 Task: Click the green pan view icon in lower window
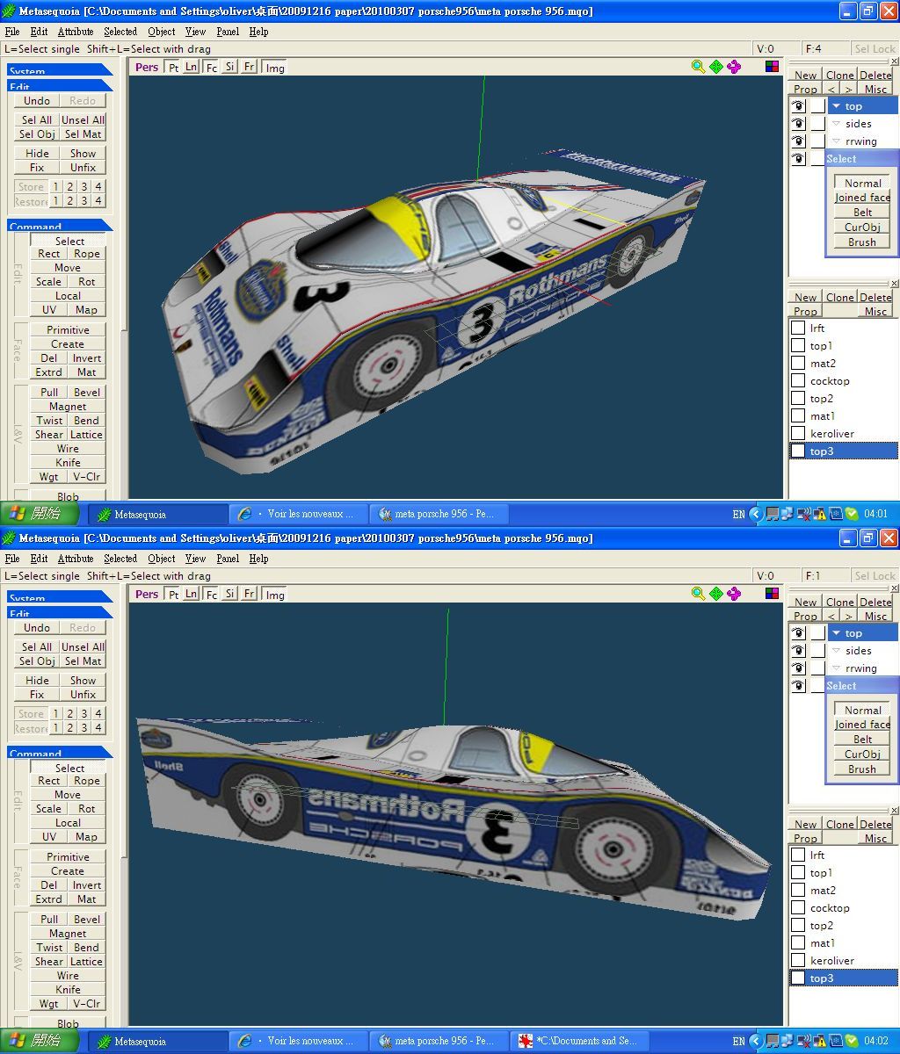click(x=716, y=594)
